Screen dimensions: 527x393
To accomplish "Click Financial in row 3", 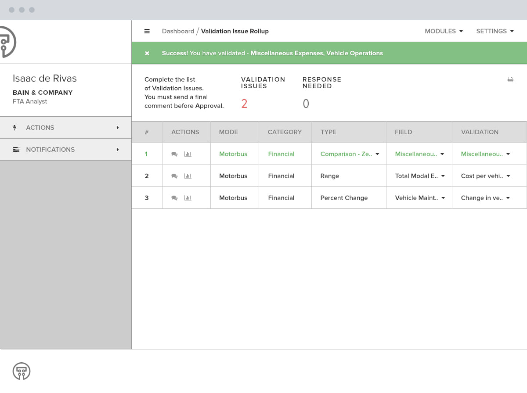I will pyautogui.click(x=281, y=198).
